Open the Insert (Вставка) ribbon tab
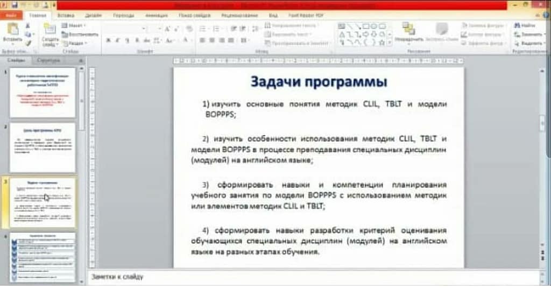 click(x=66, y=16)
